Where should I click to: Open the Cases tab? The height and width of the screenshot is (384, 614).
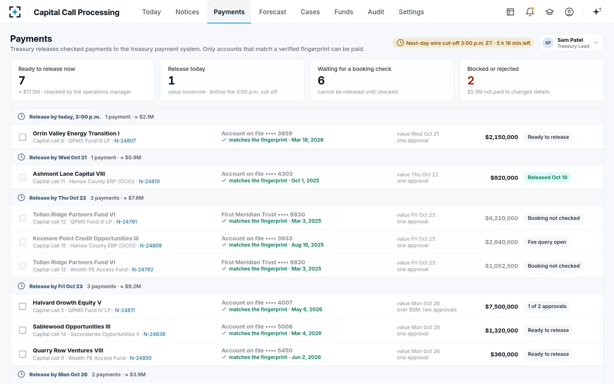click(310, 12)
